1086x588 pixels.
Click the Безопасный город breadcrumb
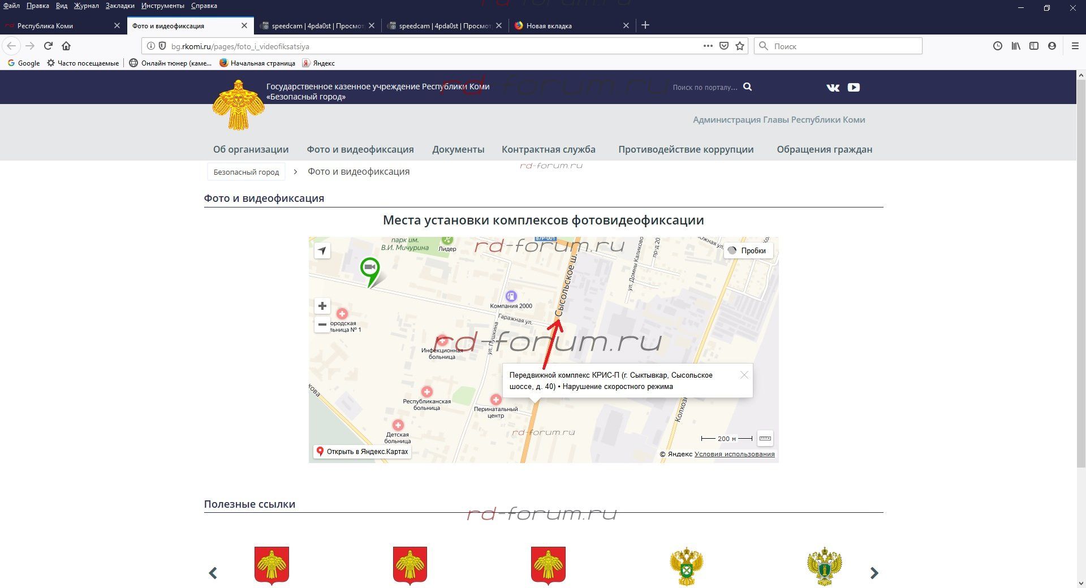click(246, 172)
